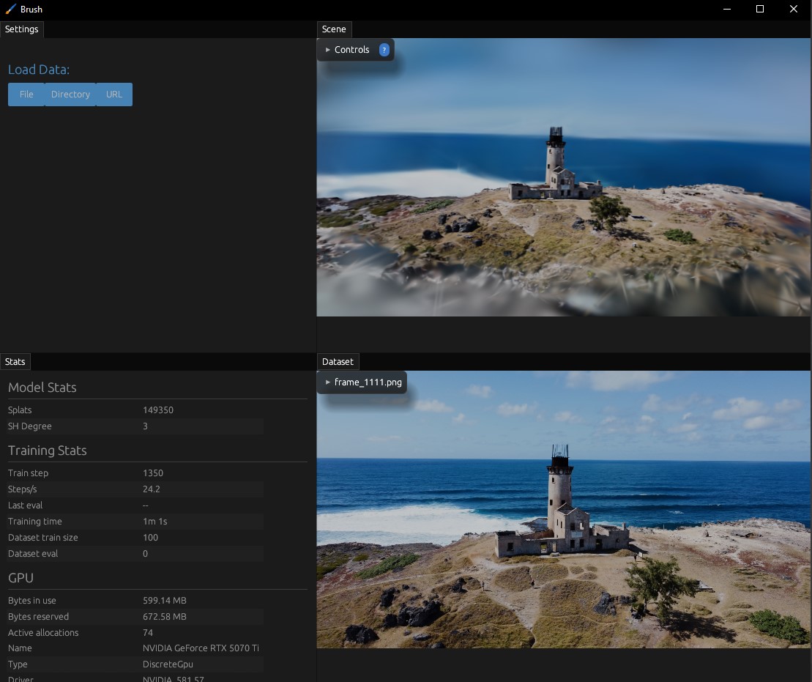Click the Dataset eval label
The height and width of the screenshot is (682, 812).
33,554
